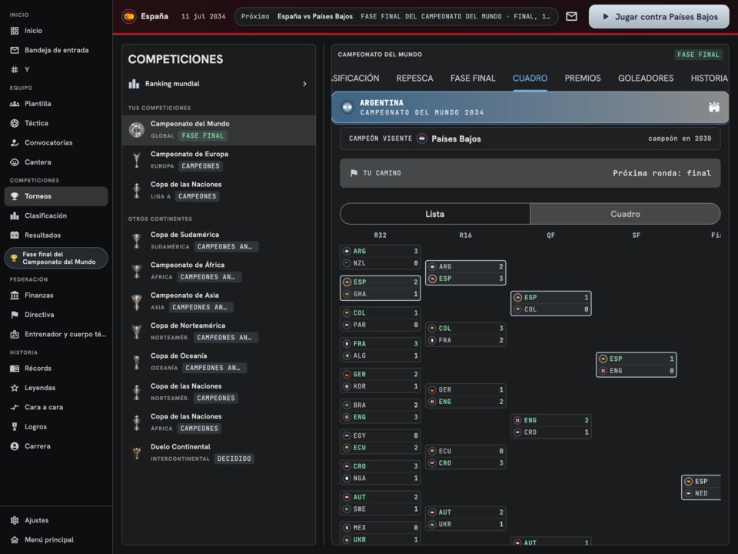This screenshot has height=554, width=738.
Task: Click the Bandeja de entrada envelope icon
Action: pyautogui.click(x=15, y=50)
